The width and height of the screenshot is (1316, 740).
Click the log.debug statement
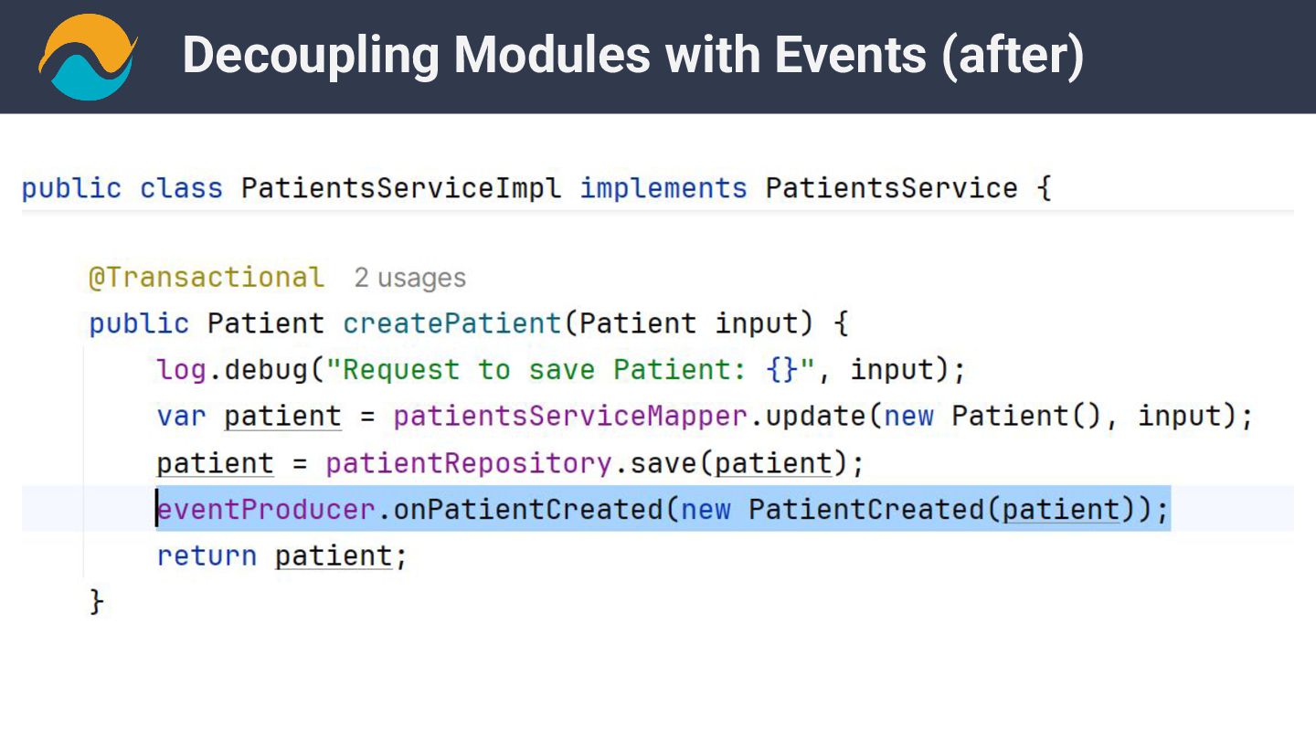561,370
